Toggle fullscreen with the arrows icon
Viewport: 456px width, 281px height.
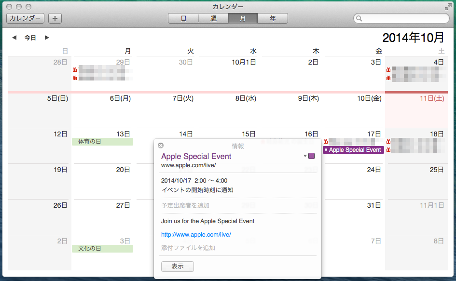click(448, 7)
